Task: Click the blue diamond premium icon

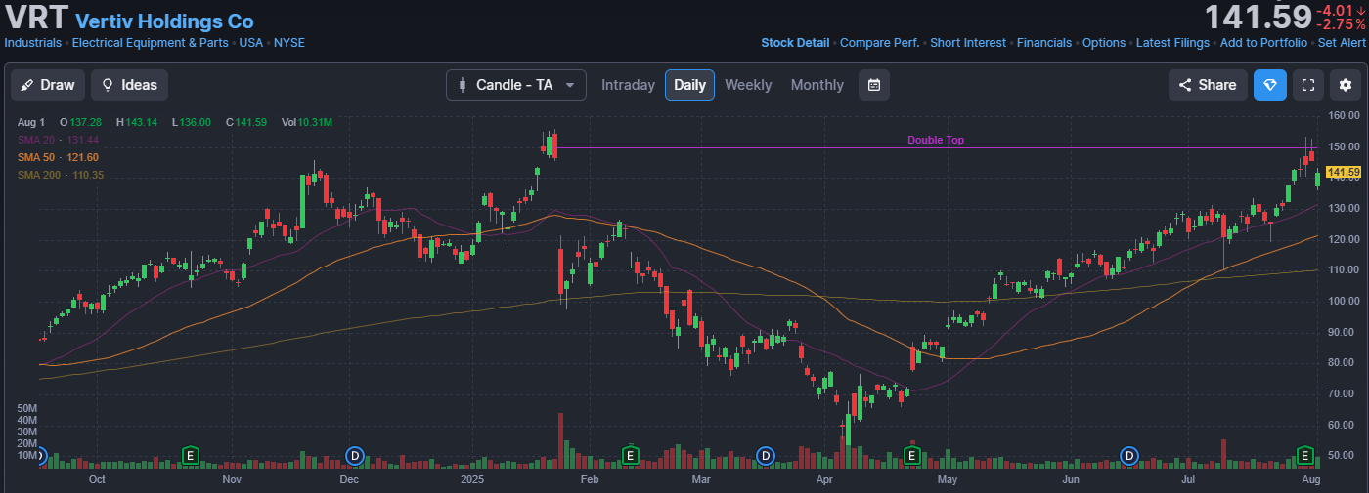Action: coord(1270,85)
